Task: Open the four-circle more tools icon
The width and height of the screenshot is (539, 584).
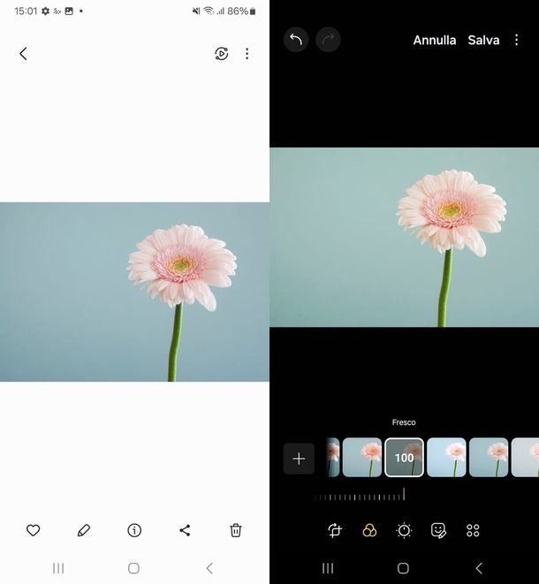Action: click(x=473, y=530)
